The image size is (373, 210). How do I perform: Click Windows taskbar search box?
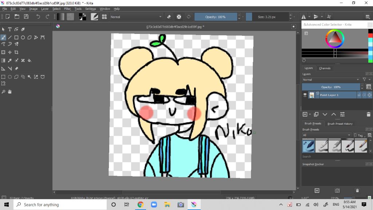tap(60, 205)
